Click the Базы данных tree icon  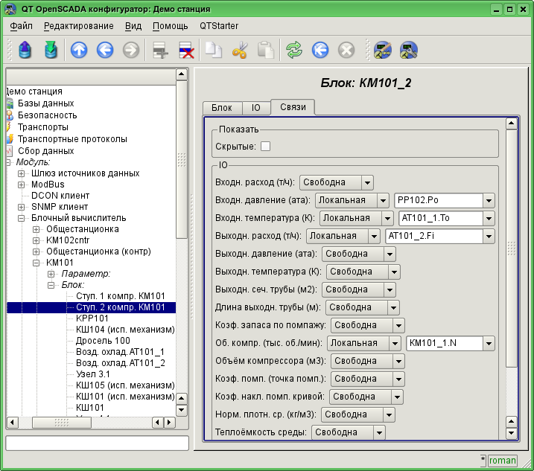(10, 103)
